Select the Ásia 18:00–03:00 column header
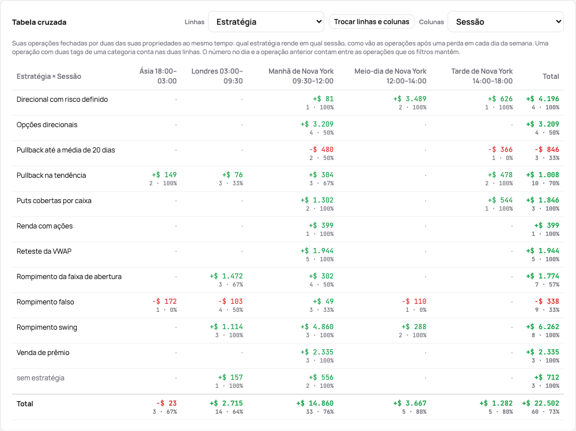Viewport: 576px width, 431px height. click(x=158, y=76)
